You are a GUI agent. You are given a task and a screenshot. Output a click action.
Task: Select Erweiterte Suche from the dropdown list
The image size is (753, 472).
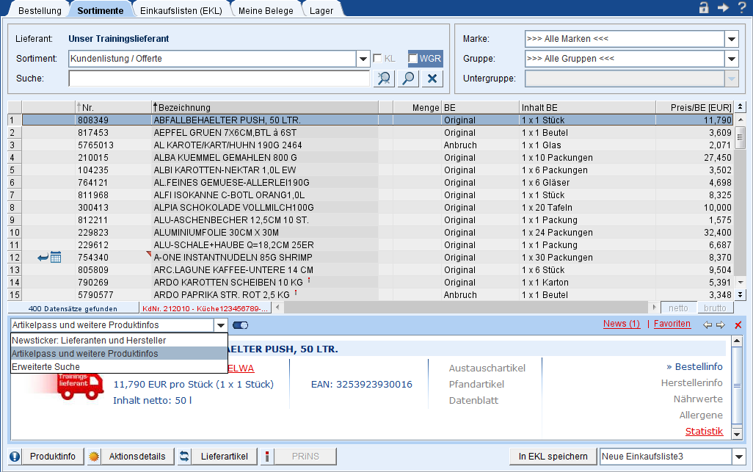click(x=46, y=366)
